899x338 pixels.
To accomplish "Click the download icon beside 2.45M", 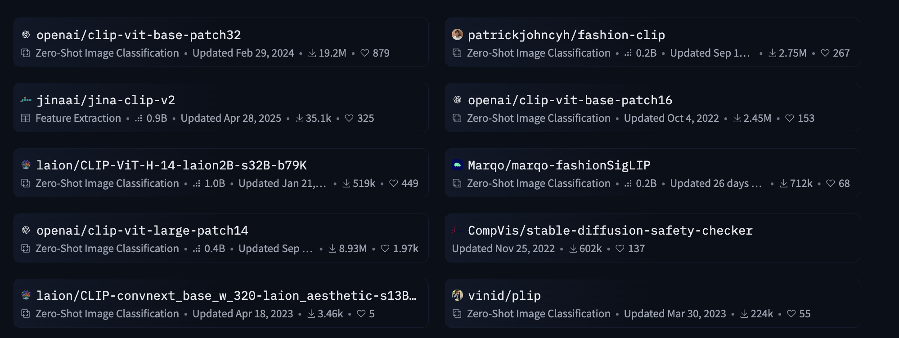I will pyautogui.click(x=737, y=118).
